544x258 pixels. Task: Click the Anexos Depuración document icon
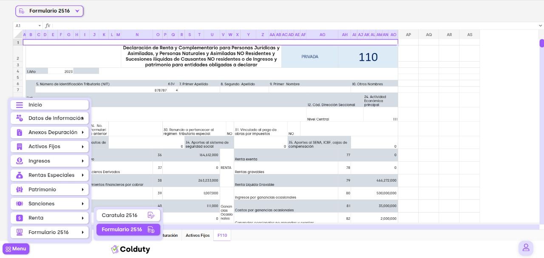click(20, 132)
